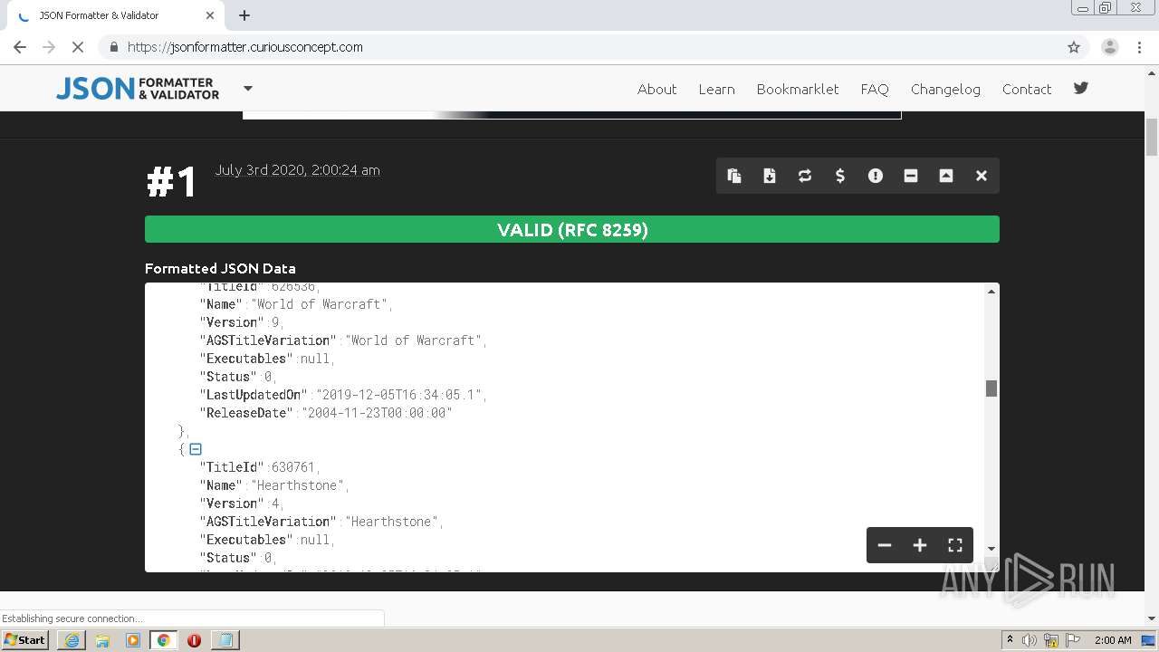Screen dimensions: 1159x652
Task: Open the Bookmarklet page
Action: 798,89
